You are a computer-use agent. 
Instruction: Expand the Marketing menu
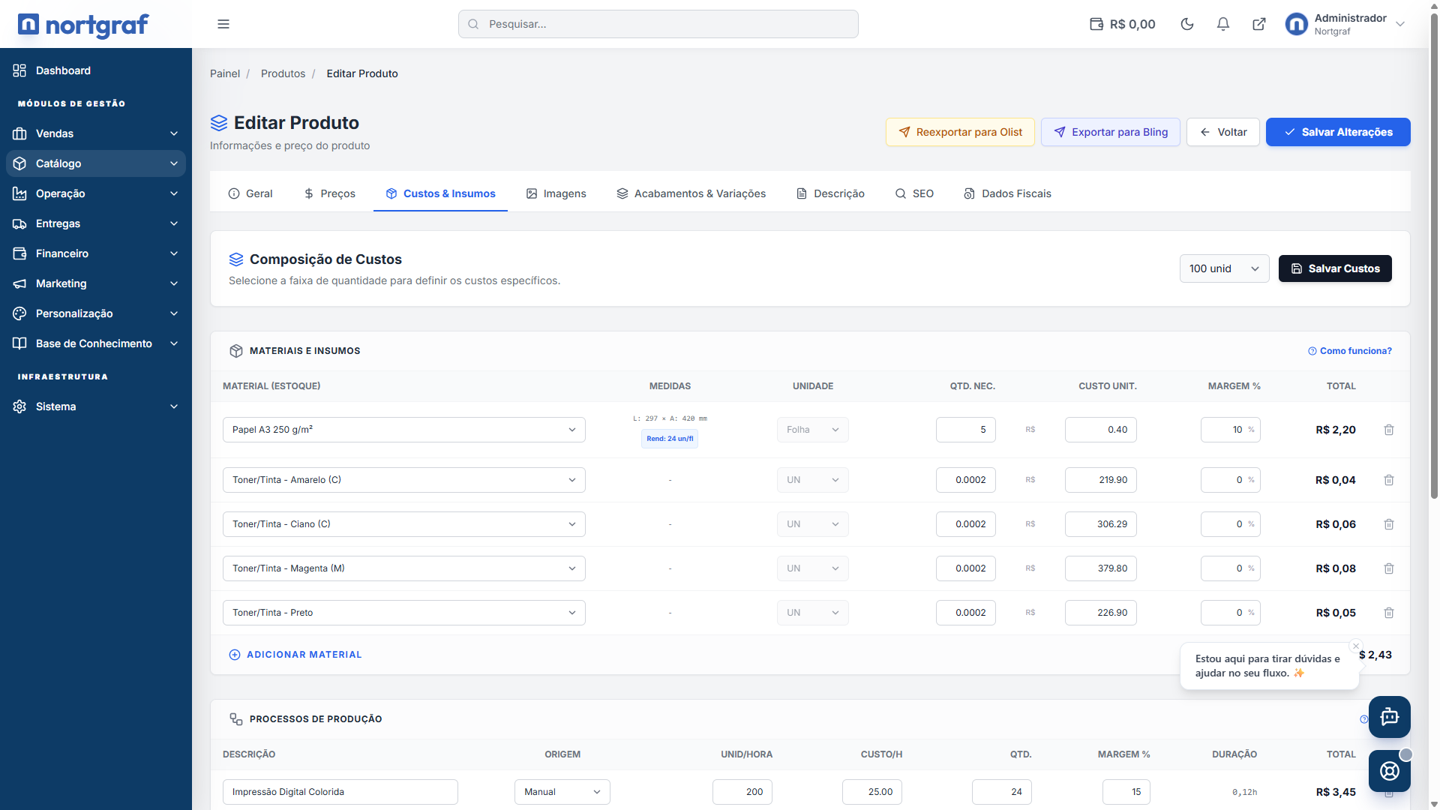(x=96, y=283)
